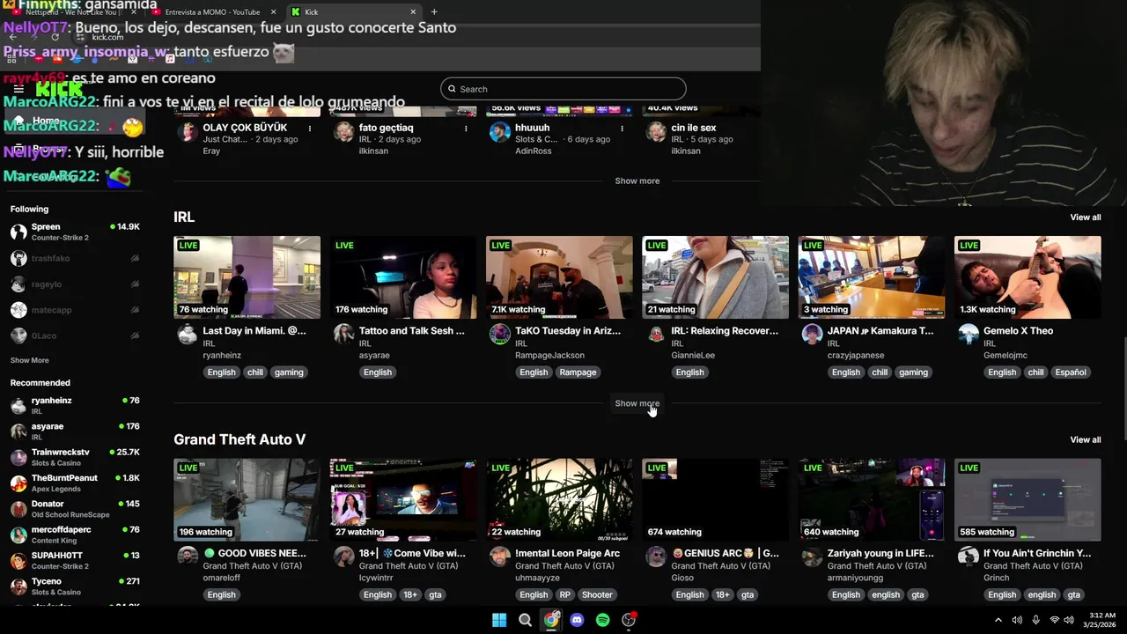This screenshot has width=1127, height=634.
Task: Open a new browser tab with plus
Action: 434,12
